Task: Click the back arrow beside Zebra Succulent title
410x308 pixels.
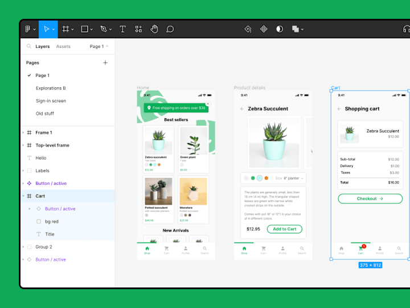Action: point(242,109)
